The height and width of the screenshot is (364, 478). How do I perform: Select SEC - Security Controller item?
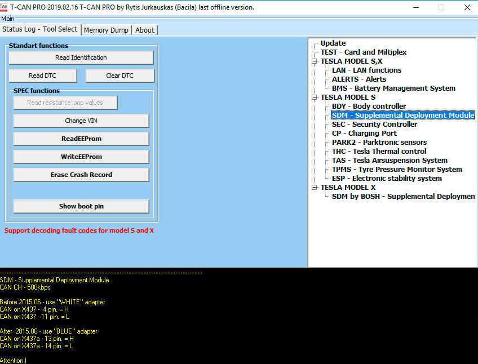click(375, 125)
